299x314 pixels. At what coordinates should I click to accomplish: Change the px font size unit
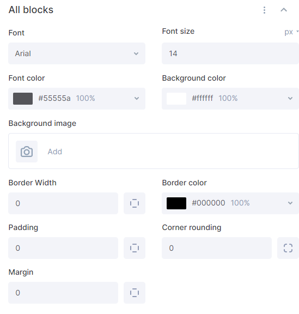click(x=291, y=32)
